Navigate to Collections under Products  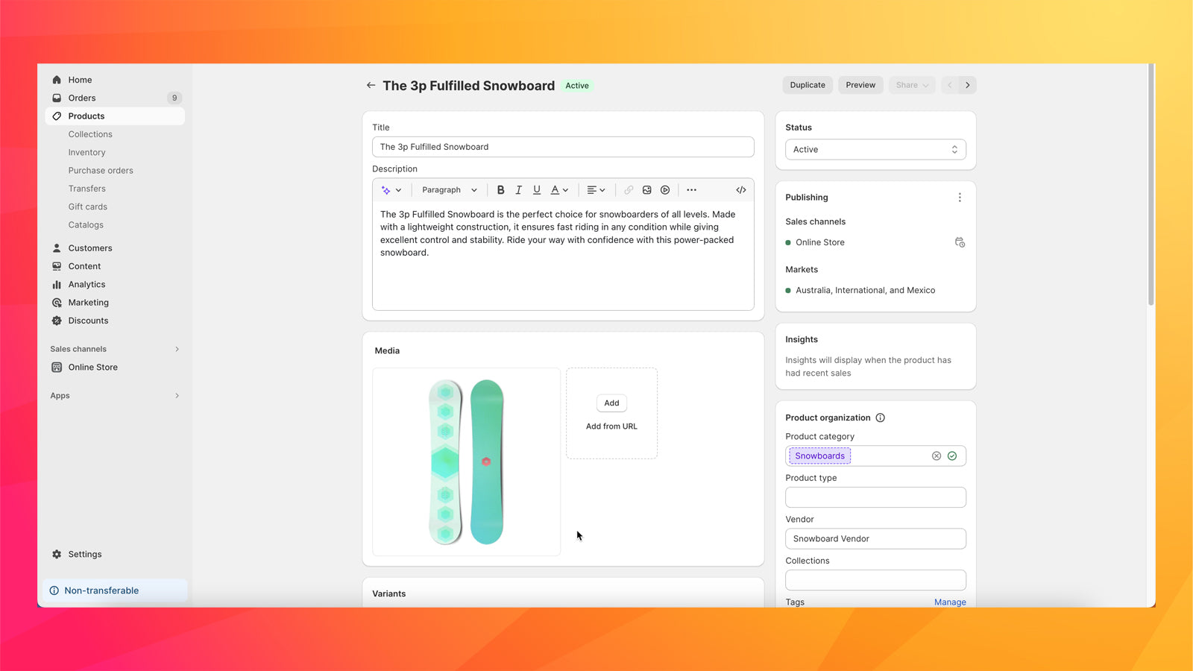click(89, 134)
